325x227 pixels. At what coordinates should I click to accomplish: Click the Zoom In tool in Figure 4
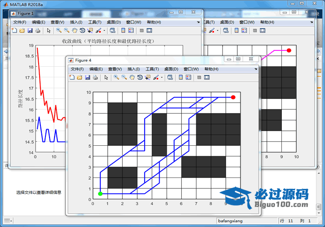(x=116, y=78)
